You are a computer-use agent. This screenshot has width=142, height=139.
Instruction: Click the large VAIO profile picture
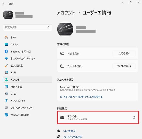click(65, 29)
